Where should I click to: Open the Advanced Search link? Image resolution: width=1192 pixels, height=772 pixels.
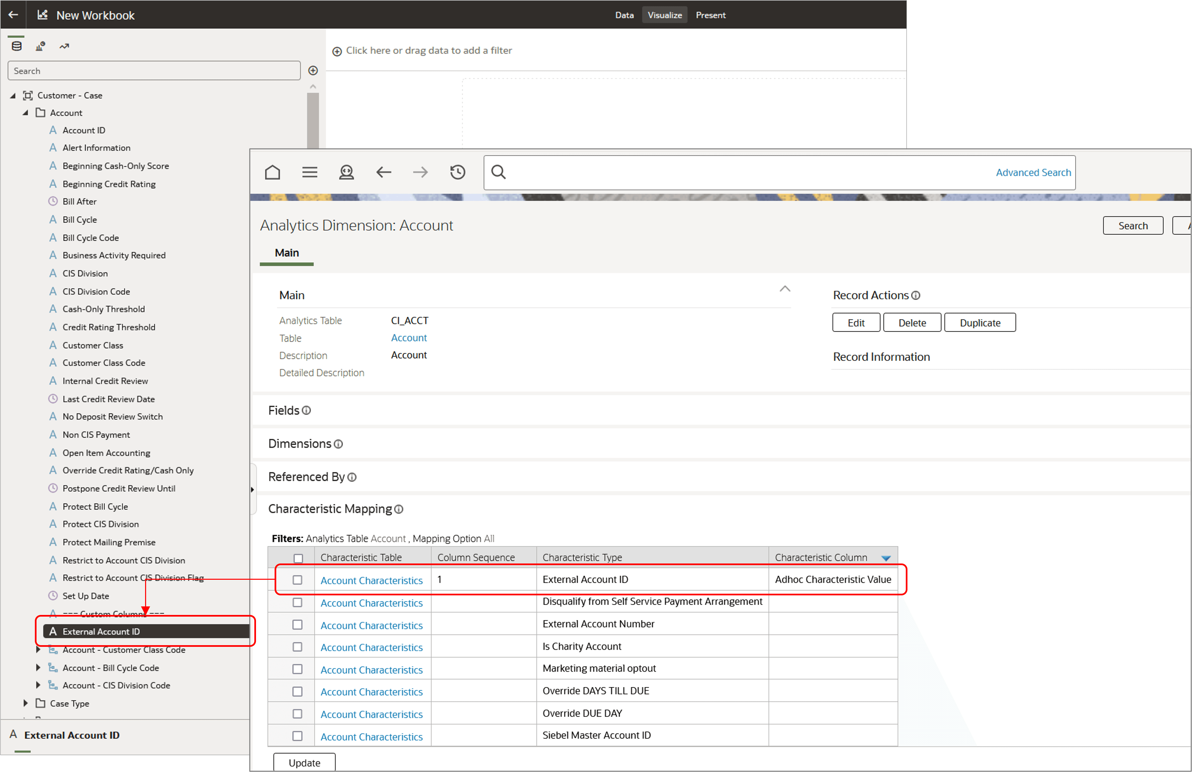click(1033, 172)
